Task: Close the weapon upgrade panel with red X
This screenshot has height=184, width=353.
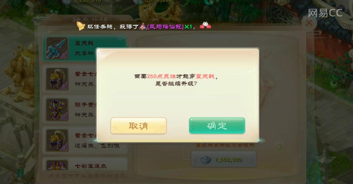Action: 309,23
